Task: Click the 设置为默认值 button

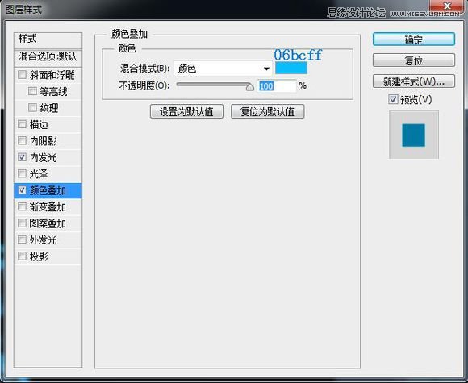Action: click(186, 111)
